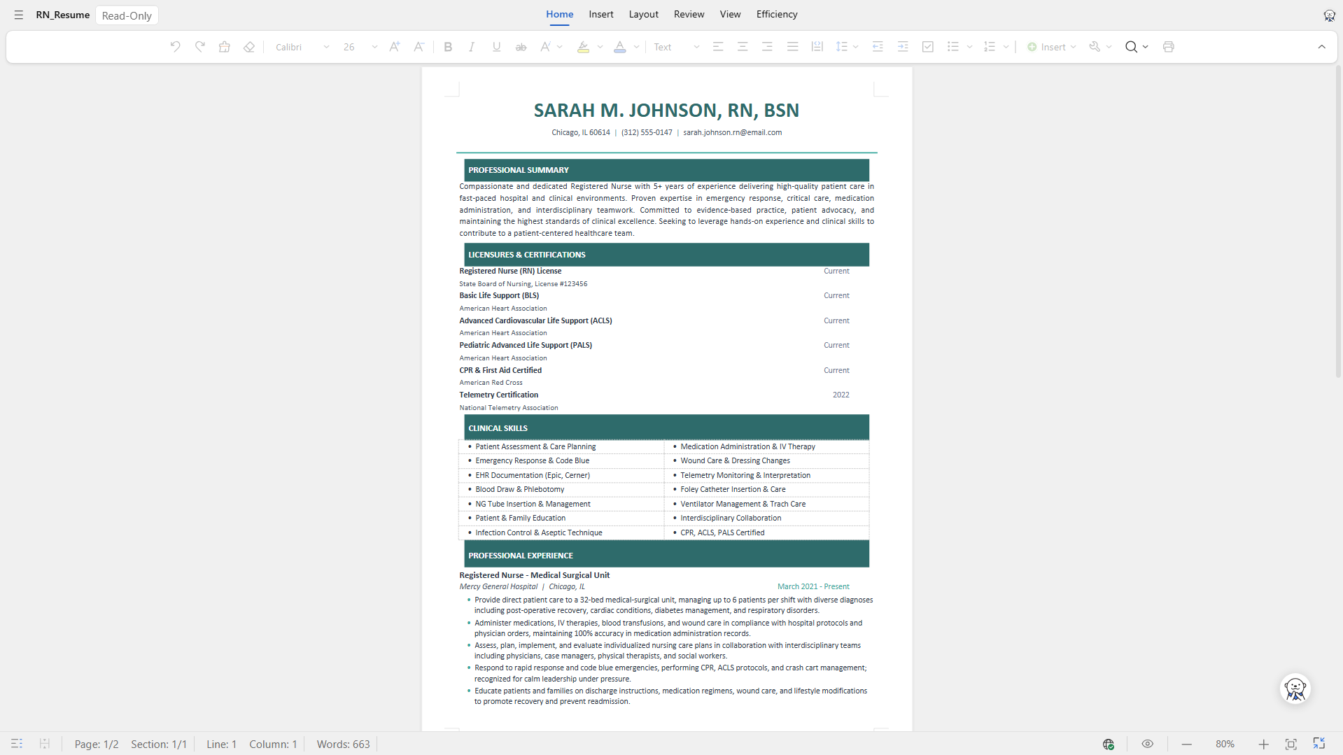1343x755 pixels.
Task: Open the Layout tab
Action: pos(644,15)
